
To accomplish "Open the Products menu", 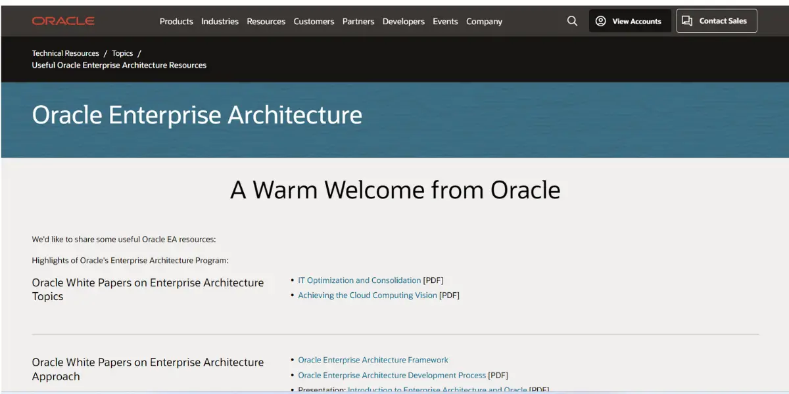I will 176,22.
